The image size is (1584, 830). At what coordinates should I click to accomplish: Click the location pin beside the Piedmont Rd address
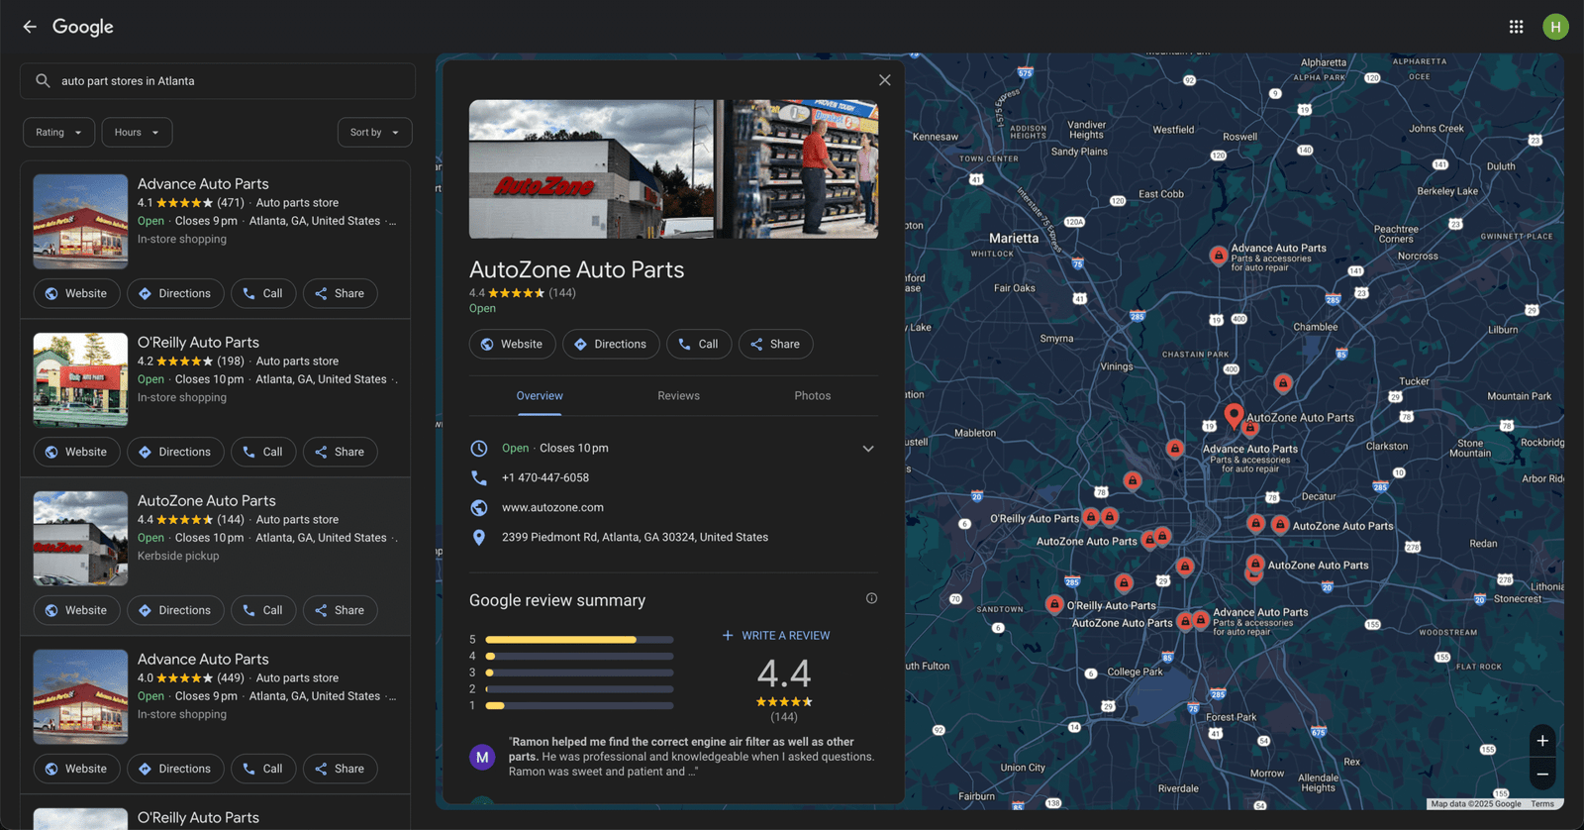(479, 538)
